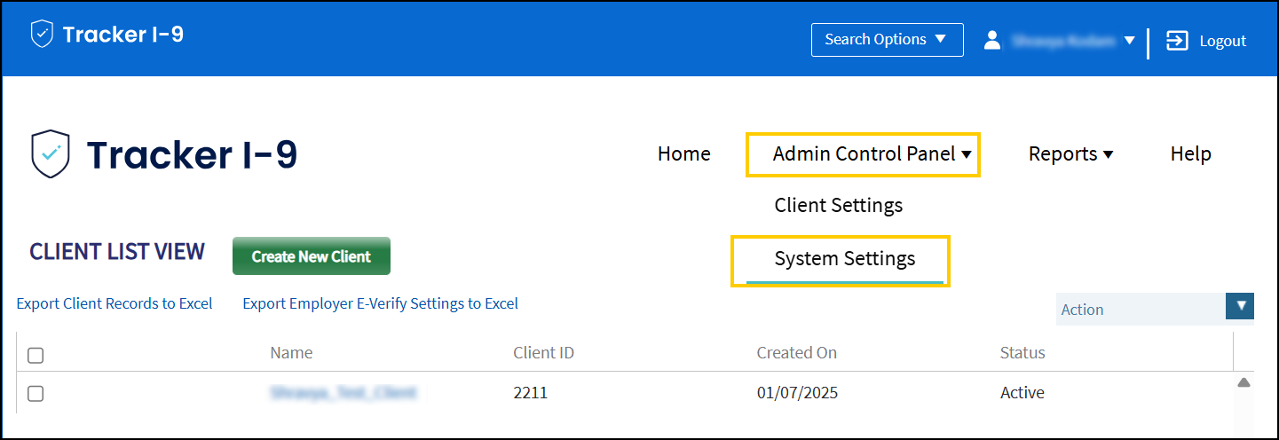Click the Active status cell
Viewport: 1279px width, 440px height.
1022,392
